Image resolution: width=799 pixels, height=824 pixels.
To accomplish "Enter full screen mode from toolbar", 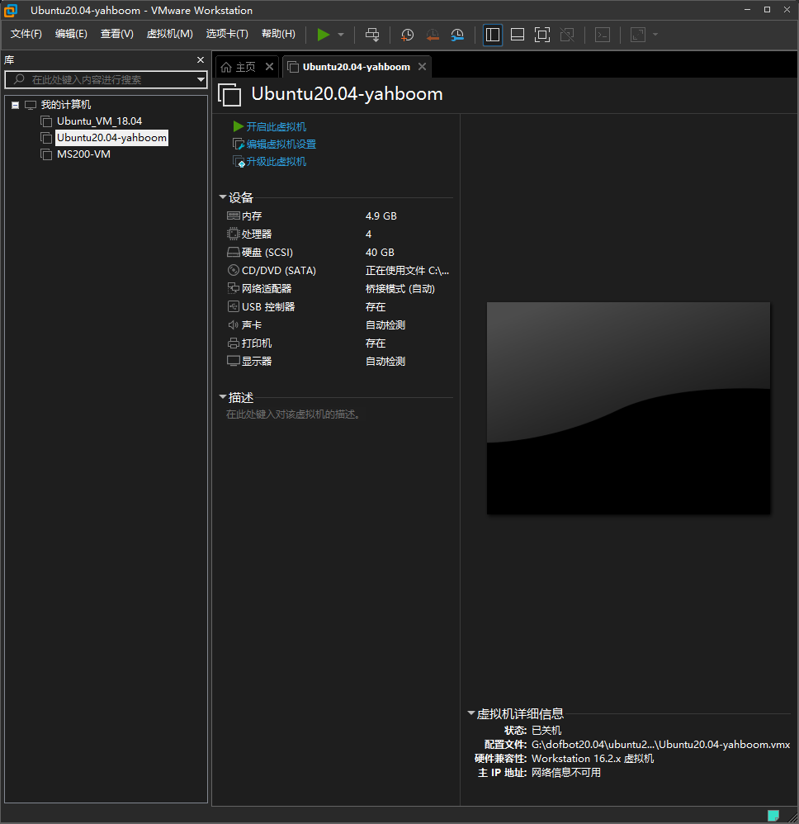I will pyautogui.click(x=542, y=35).
